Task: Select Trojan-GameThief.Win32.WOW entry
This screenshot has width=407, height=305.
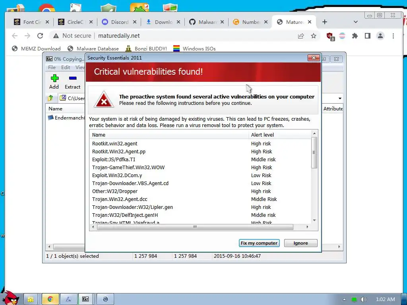Action: [x=200, y=168]
